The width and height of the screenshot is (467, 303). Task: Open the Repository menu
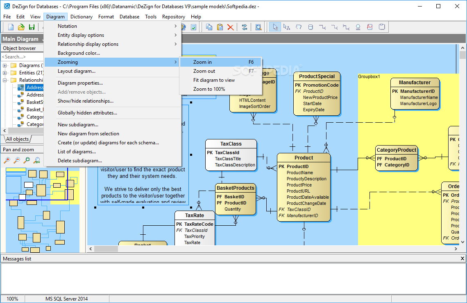tap(174, 17)
